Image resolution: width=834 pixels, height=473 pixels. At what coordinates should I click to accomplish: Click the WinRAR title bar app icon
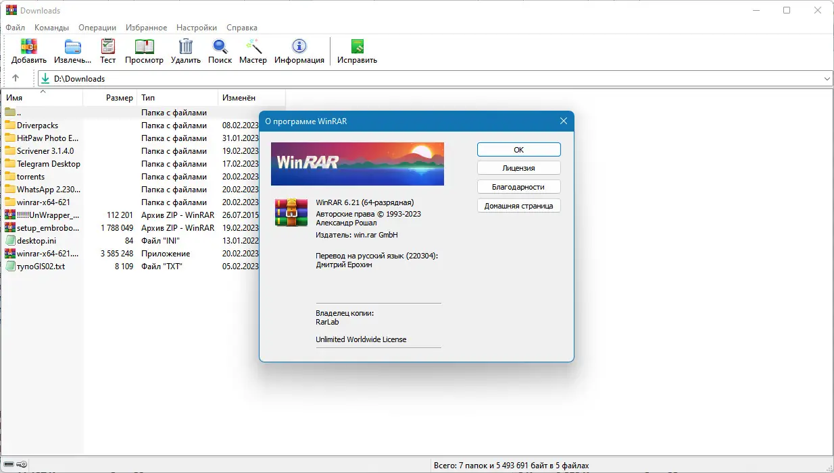(x=11, y=10)
